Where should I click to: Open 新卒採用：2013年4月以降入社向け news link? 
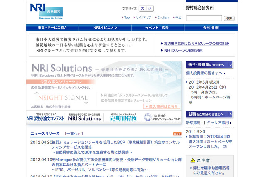(x=210, y=142)
